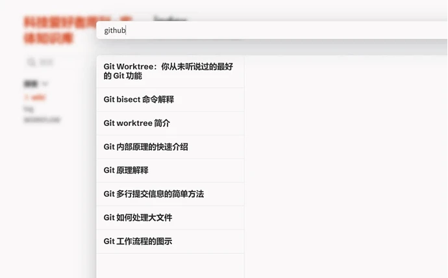
Task: Open the "Git 工作流程的图示" result
Action: coord(171,242)
